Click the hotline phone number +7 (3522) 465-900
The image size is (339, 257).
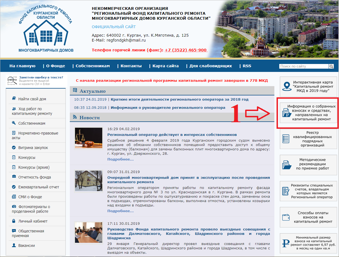click(186, 50)
